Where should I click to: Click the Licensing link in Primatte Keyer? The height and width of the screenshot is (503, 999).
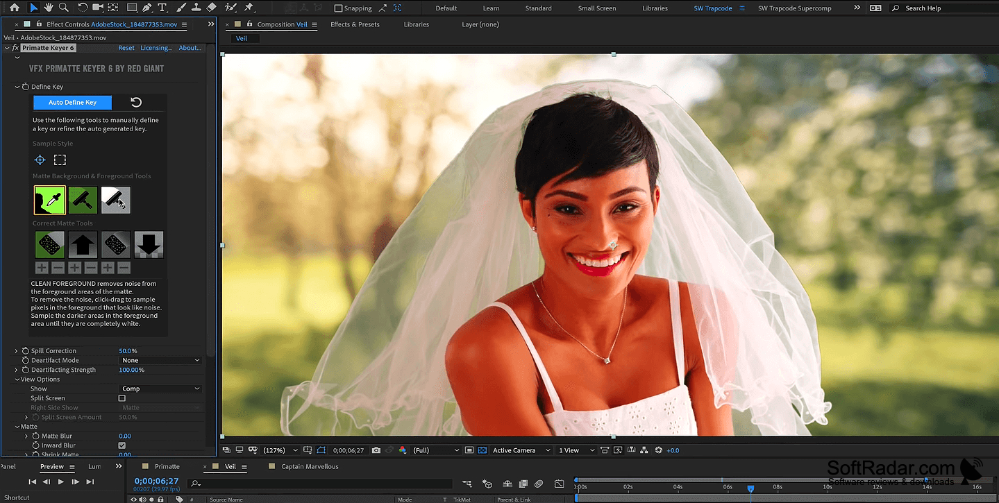(x=156, y=48)
